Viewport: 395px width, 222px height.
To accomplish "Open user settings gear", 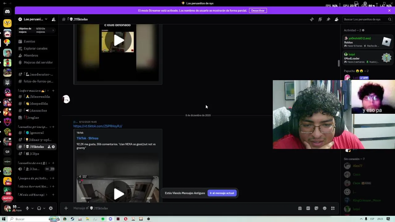I will [51, 208].
